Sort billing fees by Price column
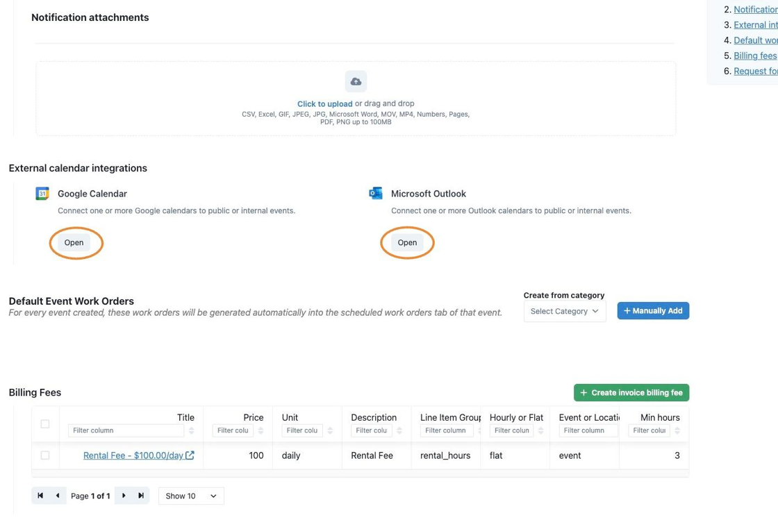This screenshot has width=778, height=529. pos(261,430)
